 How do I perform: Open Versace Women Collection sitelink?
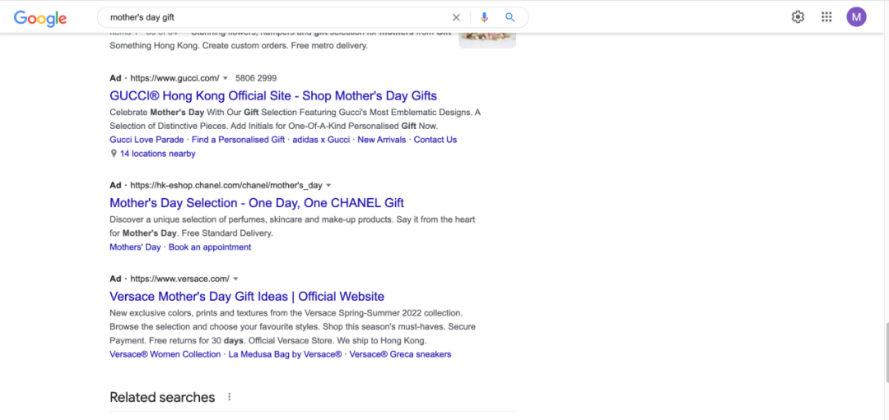pos(165,354)
